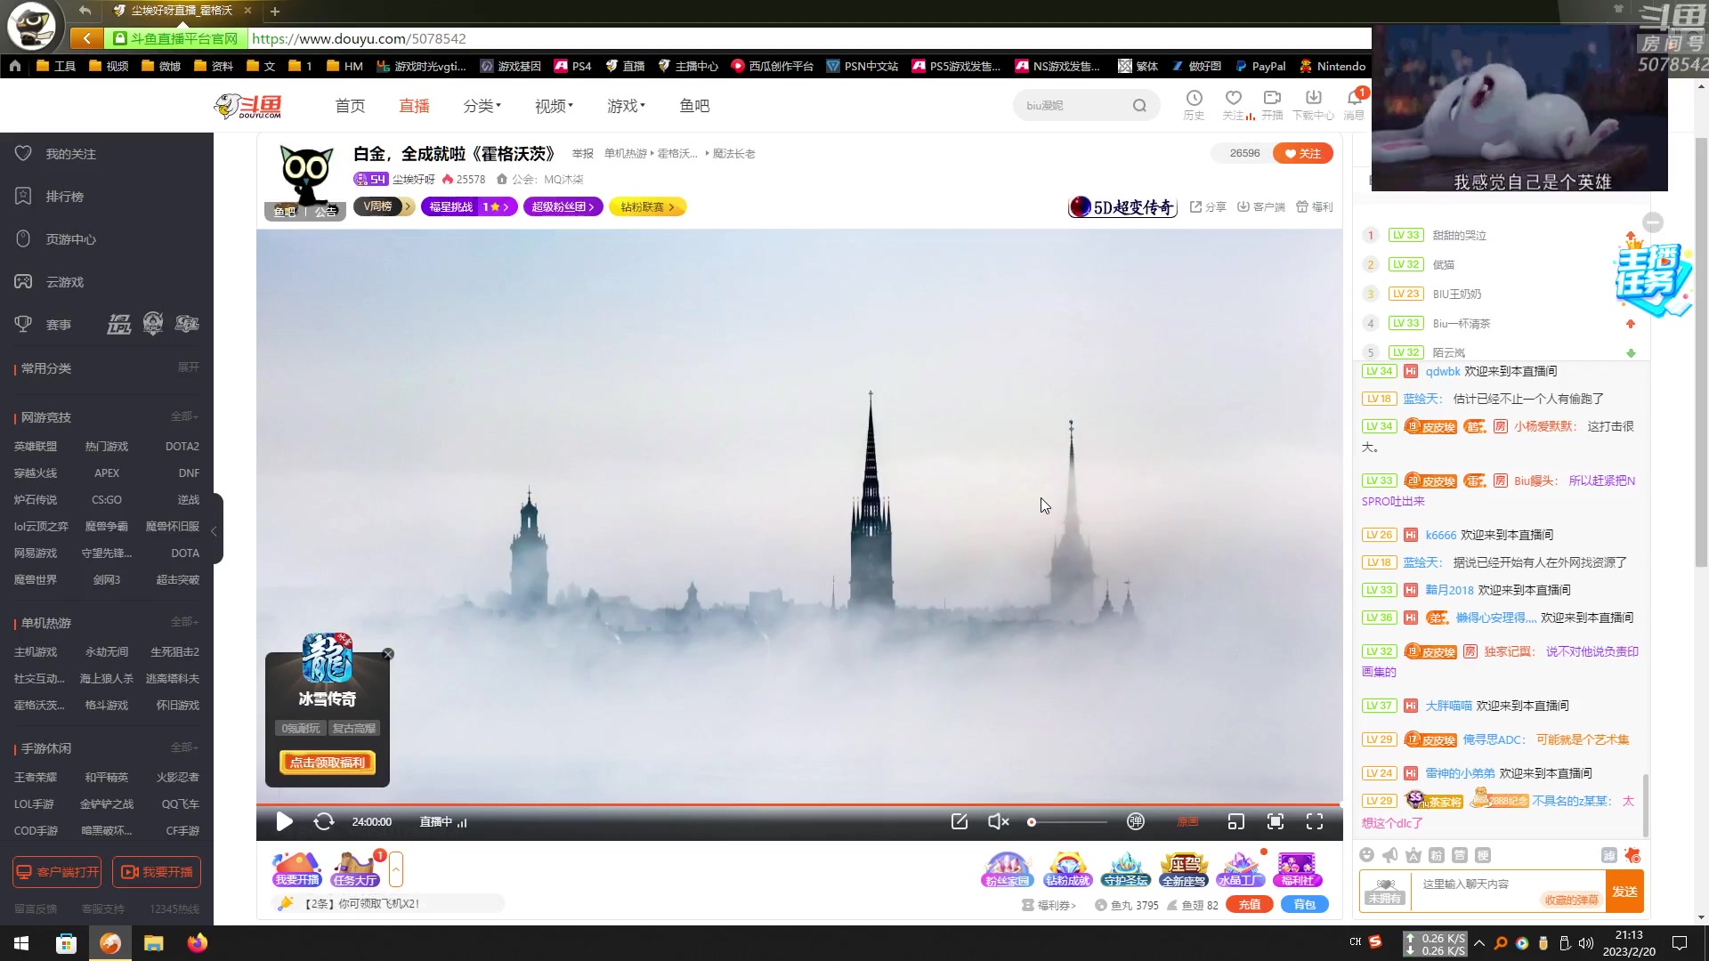Screen dimensions: 1709x961
Task: Toggle web page fullscreen mode
Action: 1276,822
